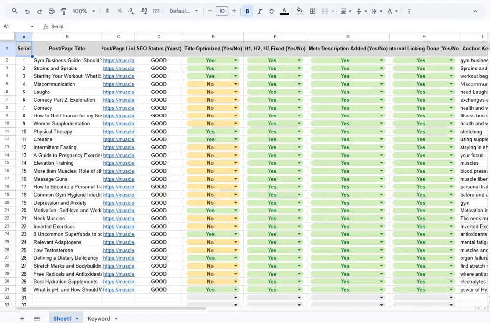Toggle italic formatting
The width and height of the screenshot is (490, 323).
click(x=259, y=11)
